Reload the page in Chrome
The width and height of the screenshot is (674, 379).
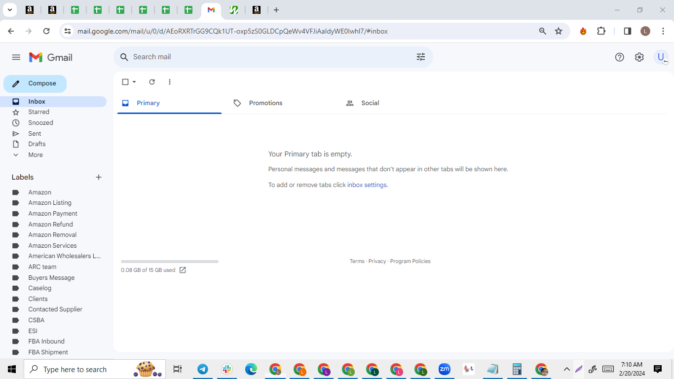coord(46,31)
